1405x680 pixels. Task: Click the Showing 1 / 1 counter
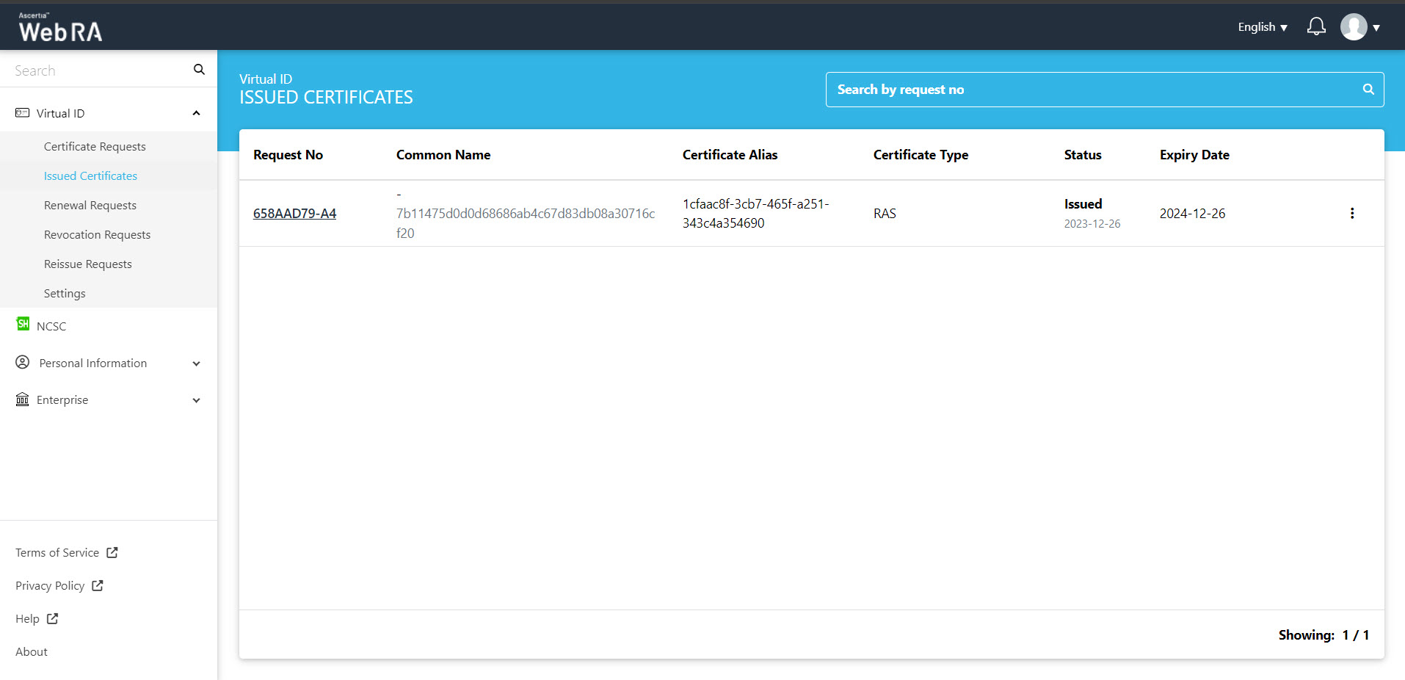1324,635
